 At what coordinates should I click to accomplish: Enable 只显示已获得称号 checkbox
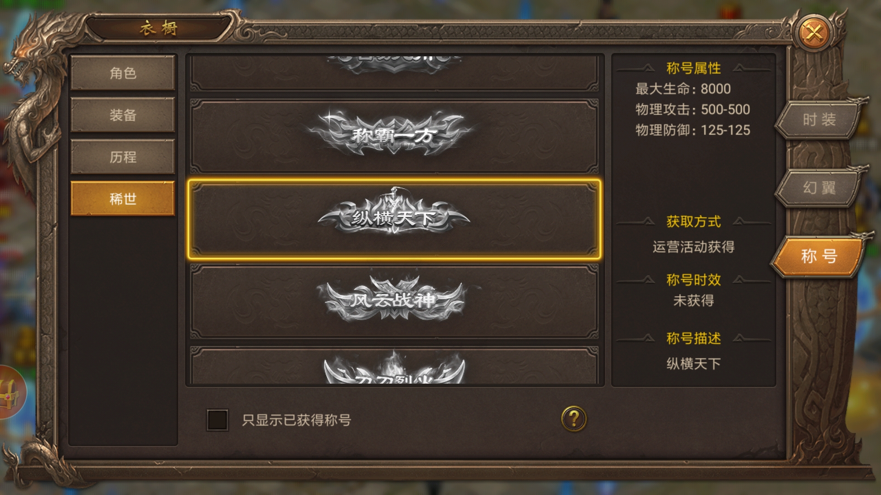click(x=217, y=420)
